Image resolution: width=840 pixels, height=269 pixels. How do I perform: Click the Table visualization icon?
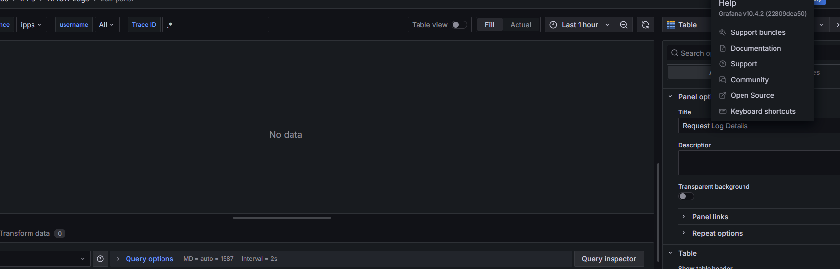[671, 25]
